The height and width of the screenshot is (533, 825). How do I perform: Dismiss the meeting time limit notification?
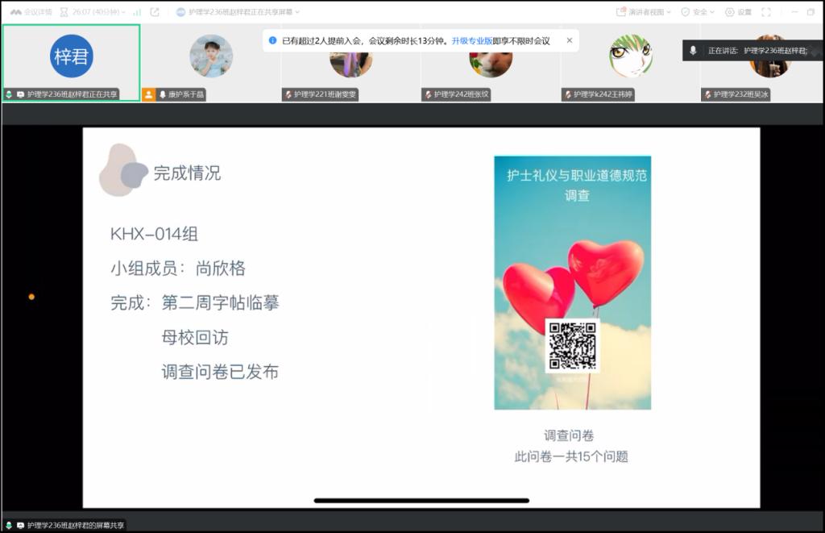click(x=570, y=40)
